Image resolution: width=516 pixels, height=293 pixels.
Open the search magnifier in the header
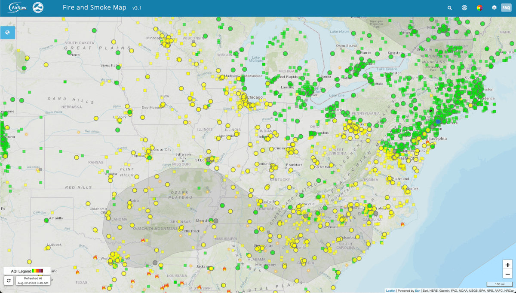(450, 8)
